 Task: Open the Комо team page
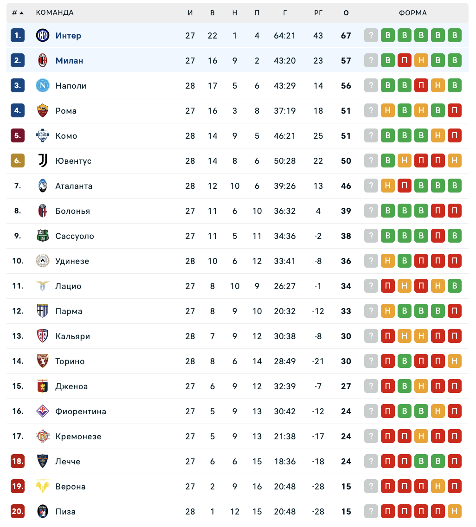(66, 136)
